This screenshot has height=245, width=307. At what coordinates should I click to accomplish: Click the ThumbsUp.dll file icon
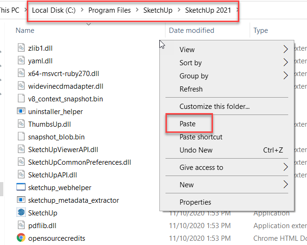pyautogui.click(x=21, y=124)
